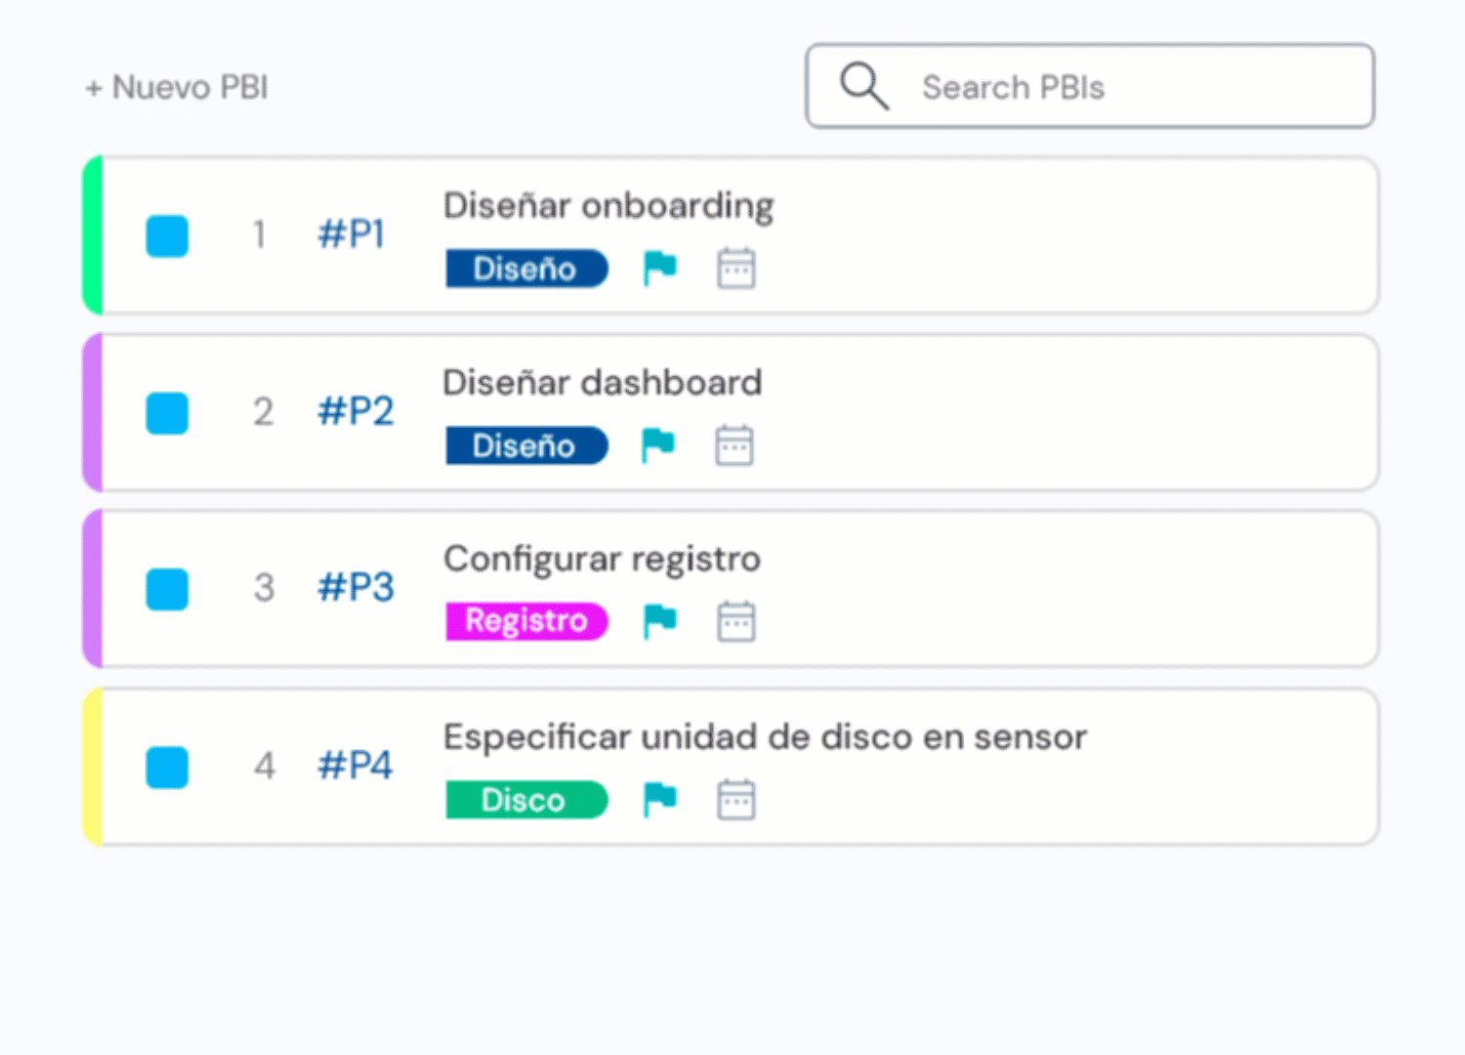Open the calendar icon for Diseñar onboarding
1465x1055 pixels.
coord(736,268)
